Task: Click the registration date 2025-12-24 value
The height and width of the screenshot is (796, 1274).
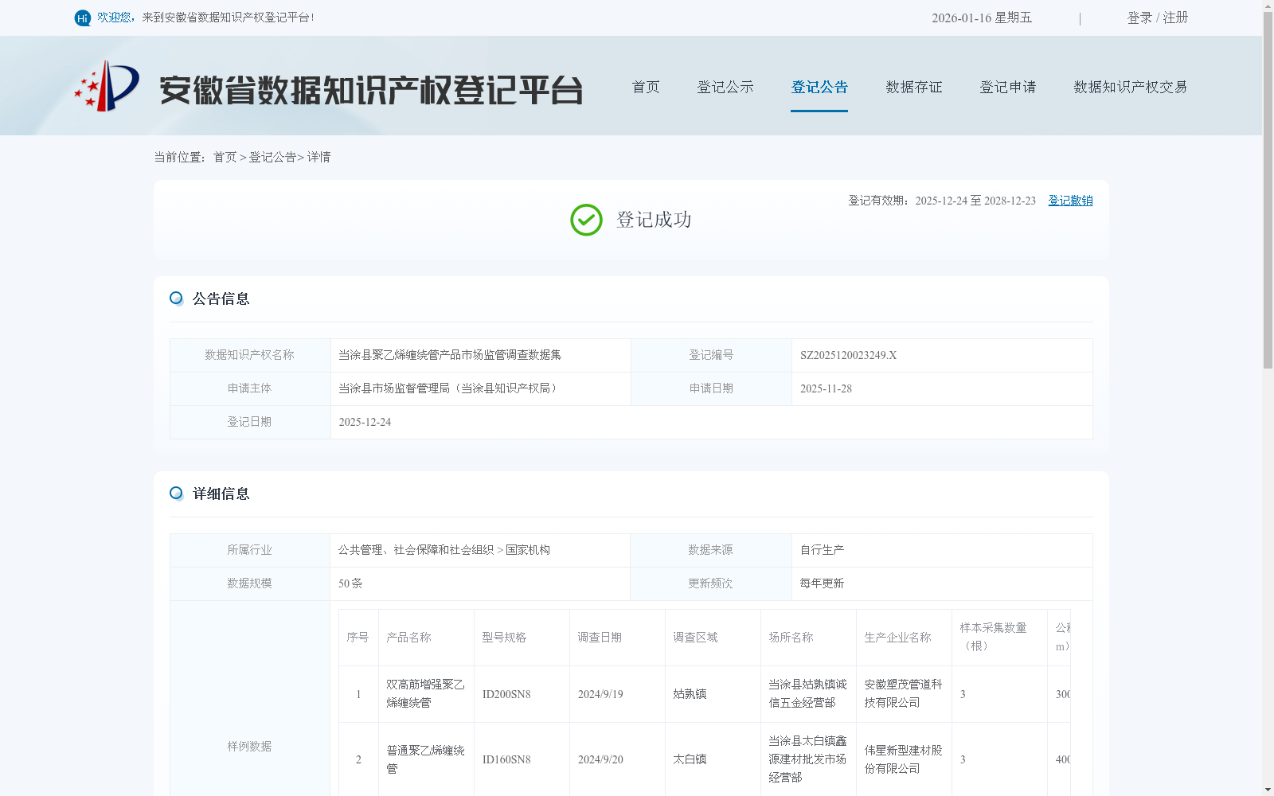Action: [x=365, y=422]
